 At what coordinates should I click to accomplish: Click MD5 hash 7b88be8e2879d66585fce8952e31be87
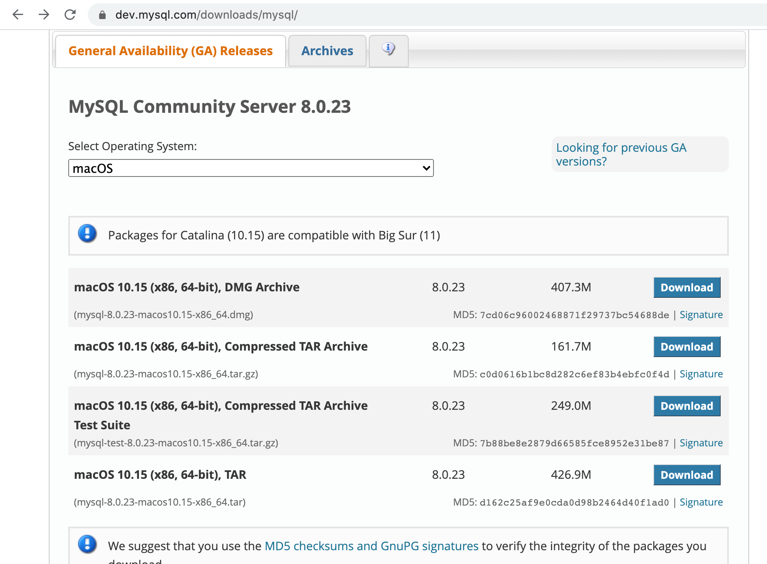point(574,443)
